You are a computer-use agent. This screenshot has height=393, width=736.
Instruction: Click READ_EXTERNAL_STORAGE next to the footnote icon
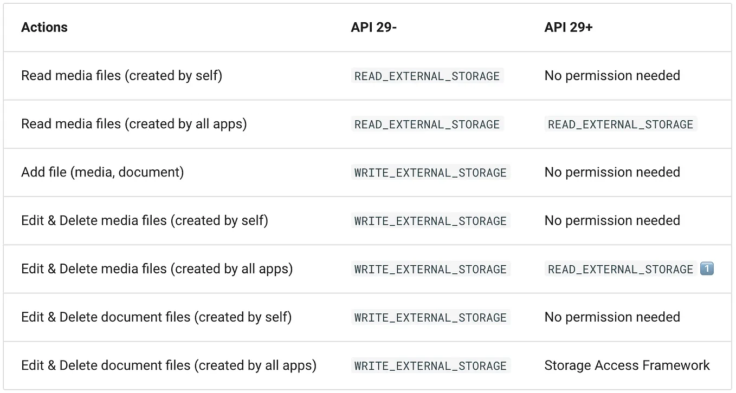[x=621, y=269]
